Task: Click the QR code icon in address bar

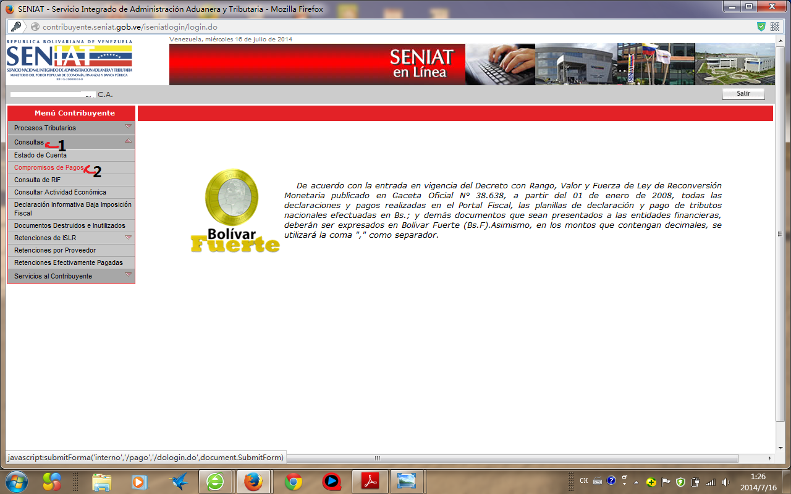Action: coord(775,27)
